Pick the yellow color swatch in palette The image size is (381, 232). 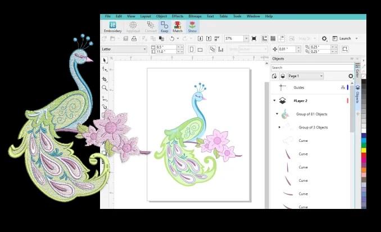(x=364, y=149)
